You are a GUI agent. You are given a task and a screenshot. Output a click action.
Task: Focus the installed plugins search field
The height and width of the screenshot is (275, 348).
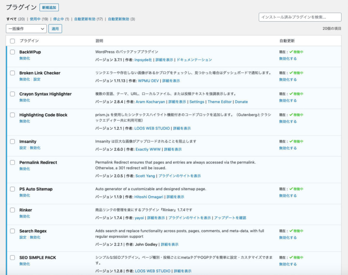[300, 17]
